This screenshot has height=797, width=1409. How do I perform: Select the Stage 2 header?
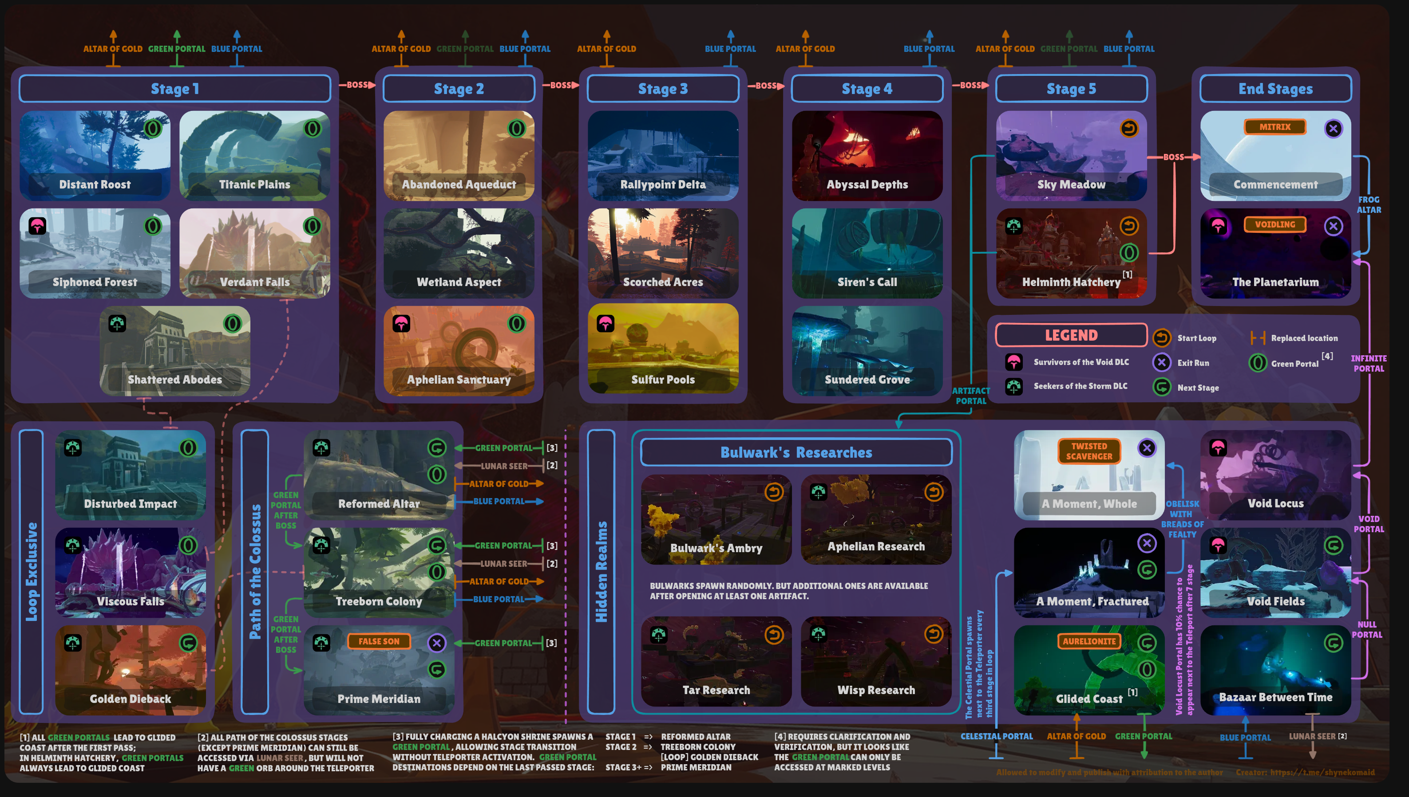coord(459,89)
